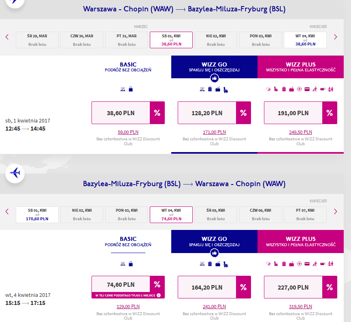
Task: Click the seat icon under outbound WIZZ PLUS
Action: 276,89
